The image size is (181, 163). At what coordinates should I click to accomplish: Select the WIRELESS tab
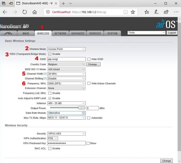tap(43, 33)
